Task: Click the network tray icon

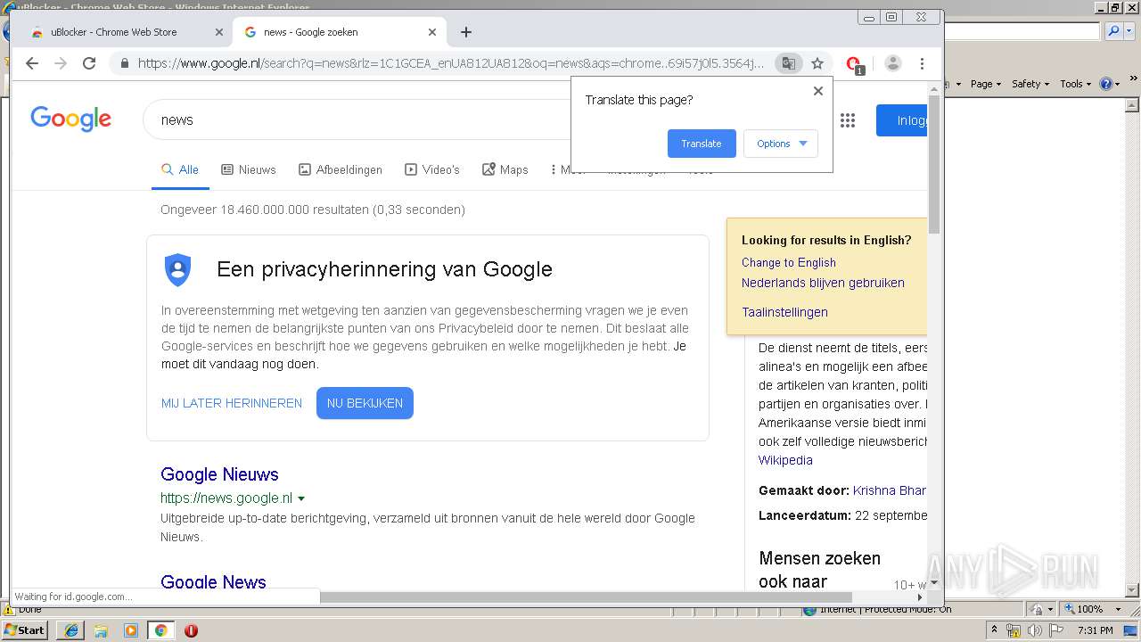Action: point(1014,630)
